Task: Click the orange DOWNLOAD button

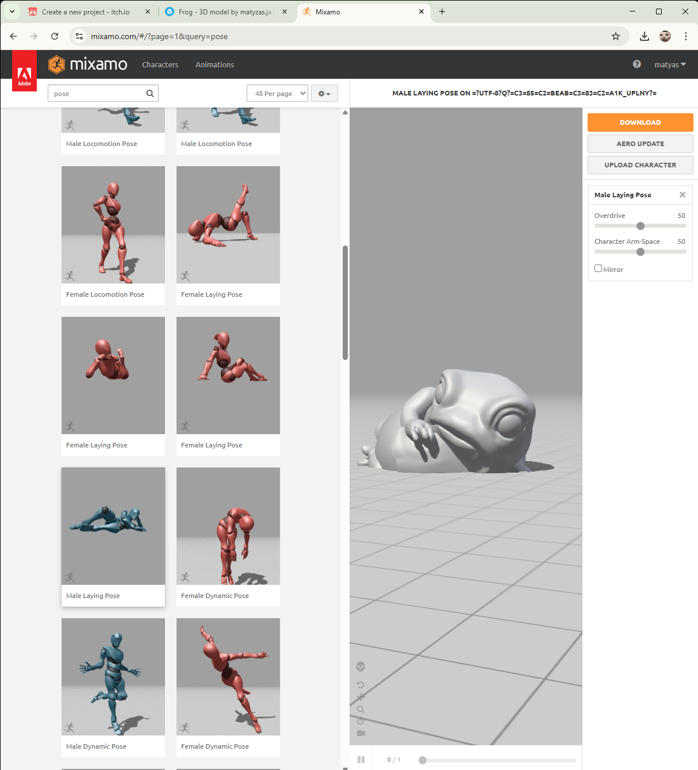Action: tap(640, 122)
